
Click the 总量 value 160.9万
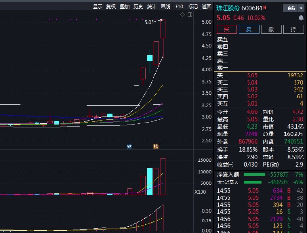(x=294, y=134)
